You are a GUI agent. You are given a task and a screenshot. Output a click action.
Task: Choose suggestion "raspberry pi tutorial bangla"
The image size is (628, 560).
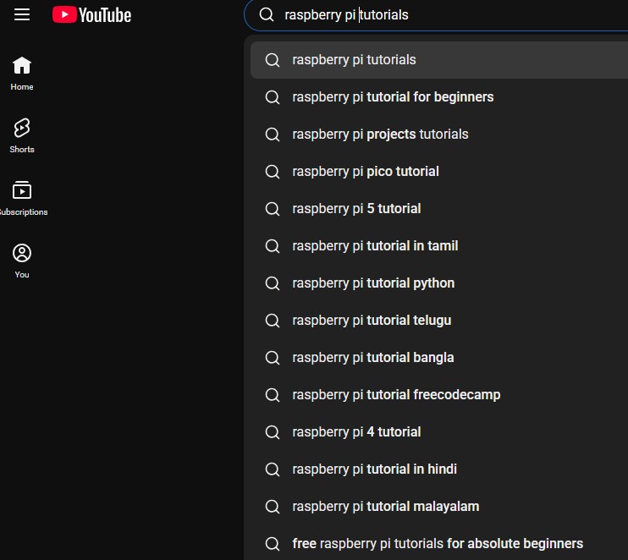[439, 358]
